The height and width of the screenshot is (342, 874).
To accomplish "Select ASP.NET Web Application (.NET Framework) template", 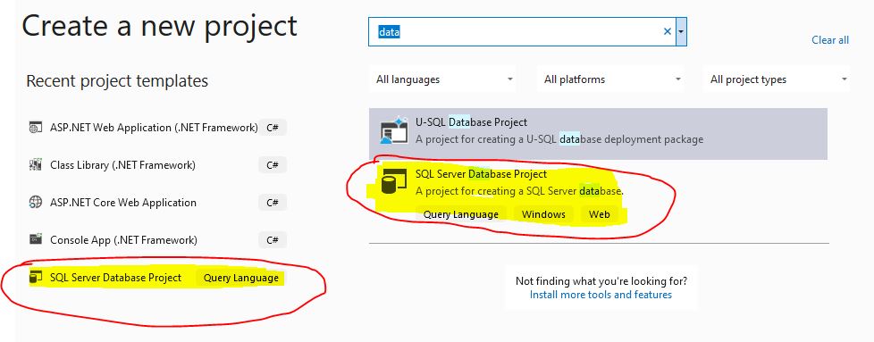I will click(x=154, y=128).
